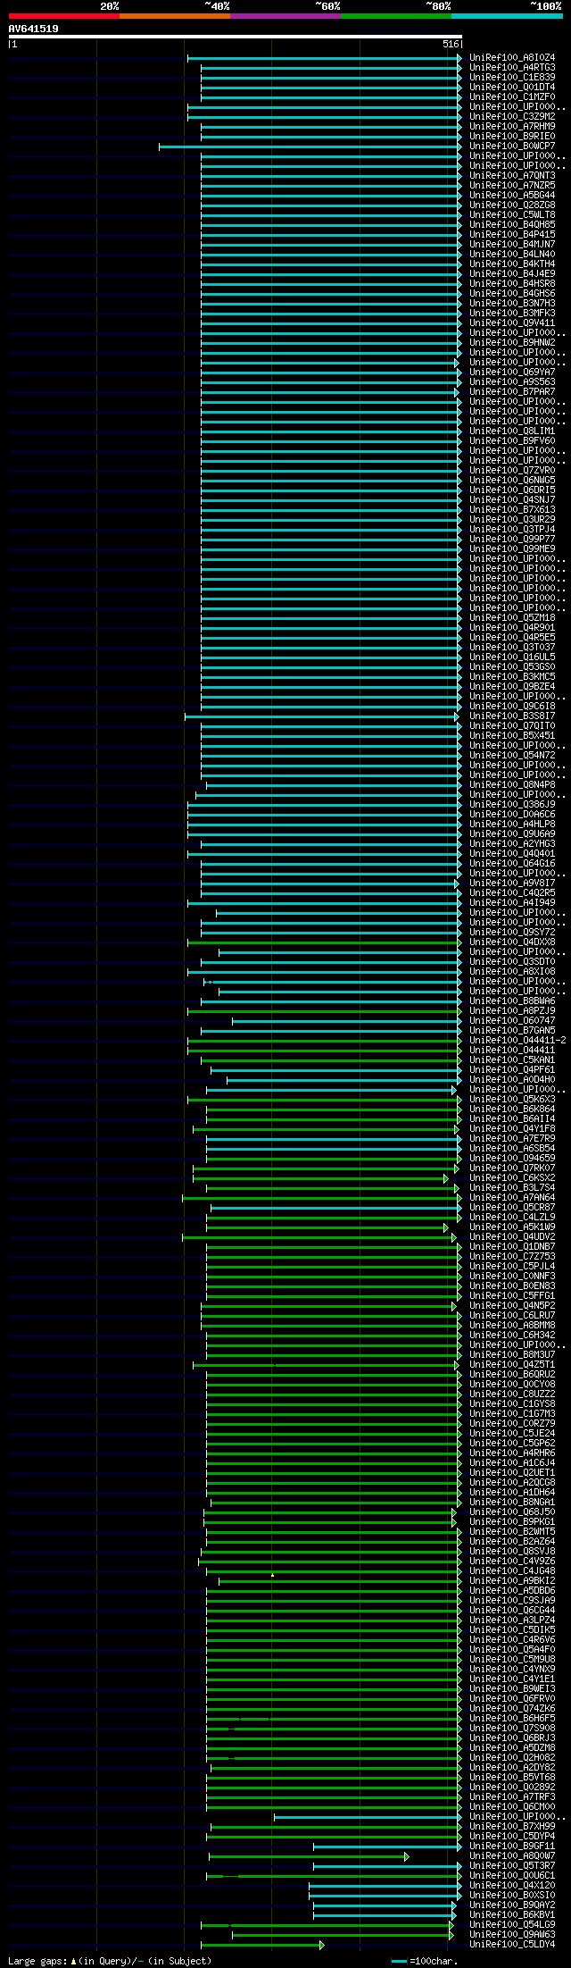Select the query name AV641519
Viewport: 571px width, 1968px height.
(x=34, y=29)
